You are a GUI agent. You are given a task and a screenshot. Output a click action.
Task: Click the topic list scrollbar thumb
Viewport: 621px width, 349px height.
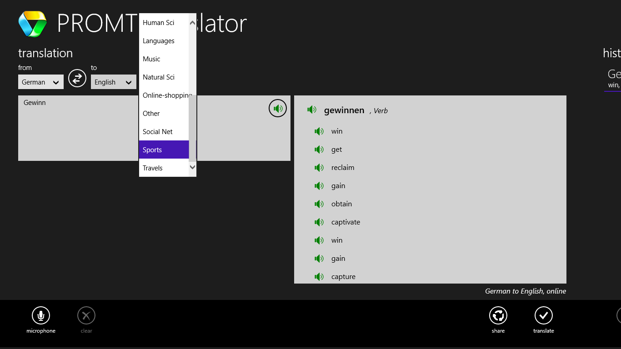(x=192, y=127)
